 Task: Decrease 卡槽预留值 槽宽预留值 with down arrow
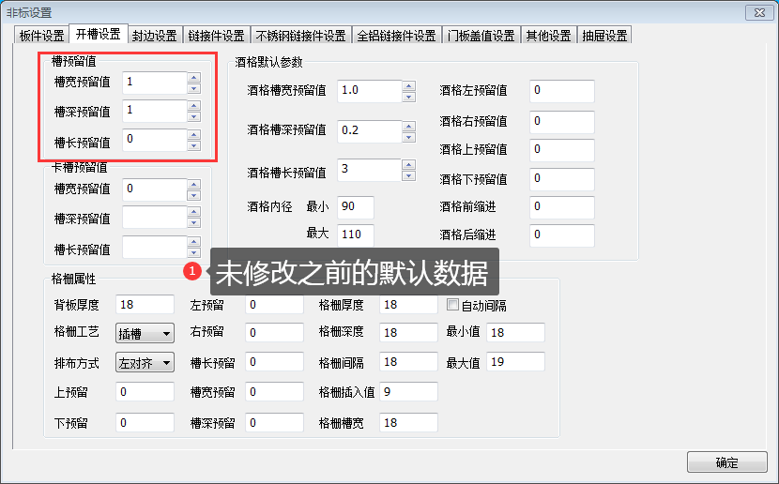tap(194, 196)
